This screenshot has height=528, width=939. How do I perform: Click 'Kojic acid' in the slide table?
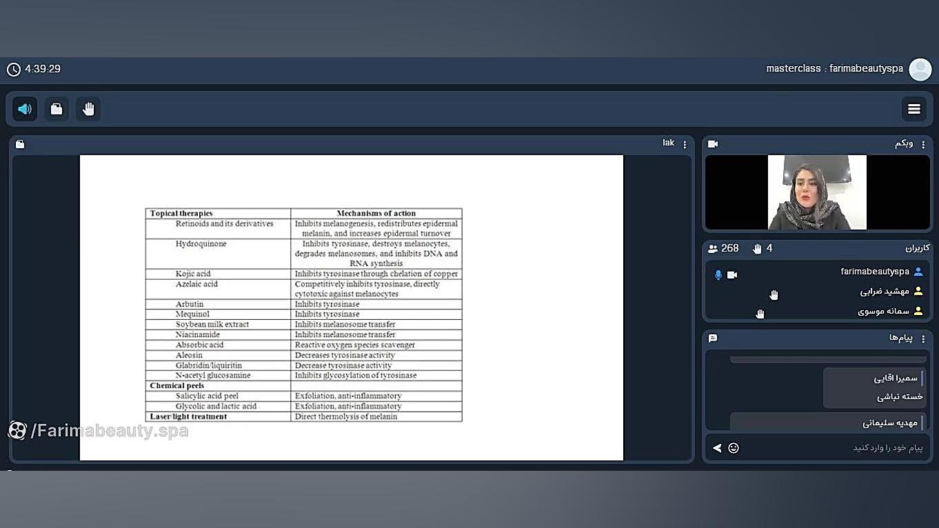point(193,274)
